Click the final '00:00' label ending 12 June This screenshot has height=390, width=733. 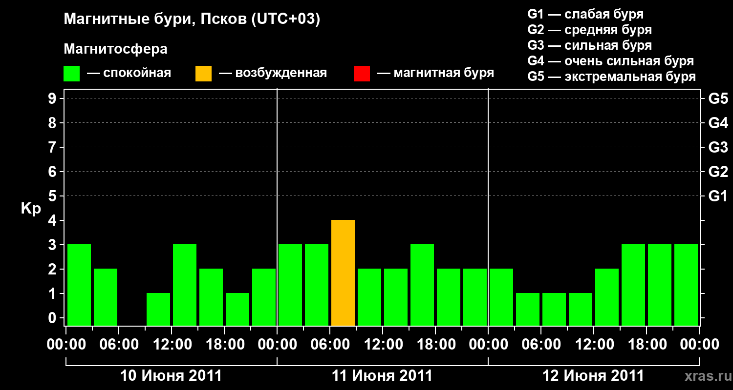coord(699,345)
